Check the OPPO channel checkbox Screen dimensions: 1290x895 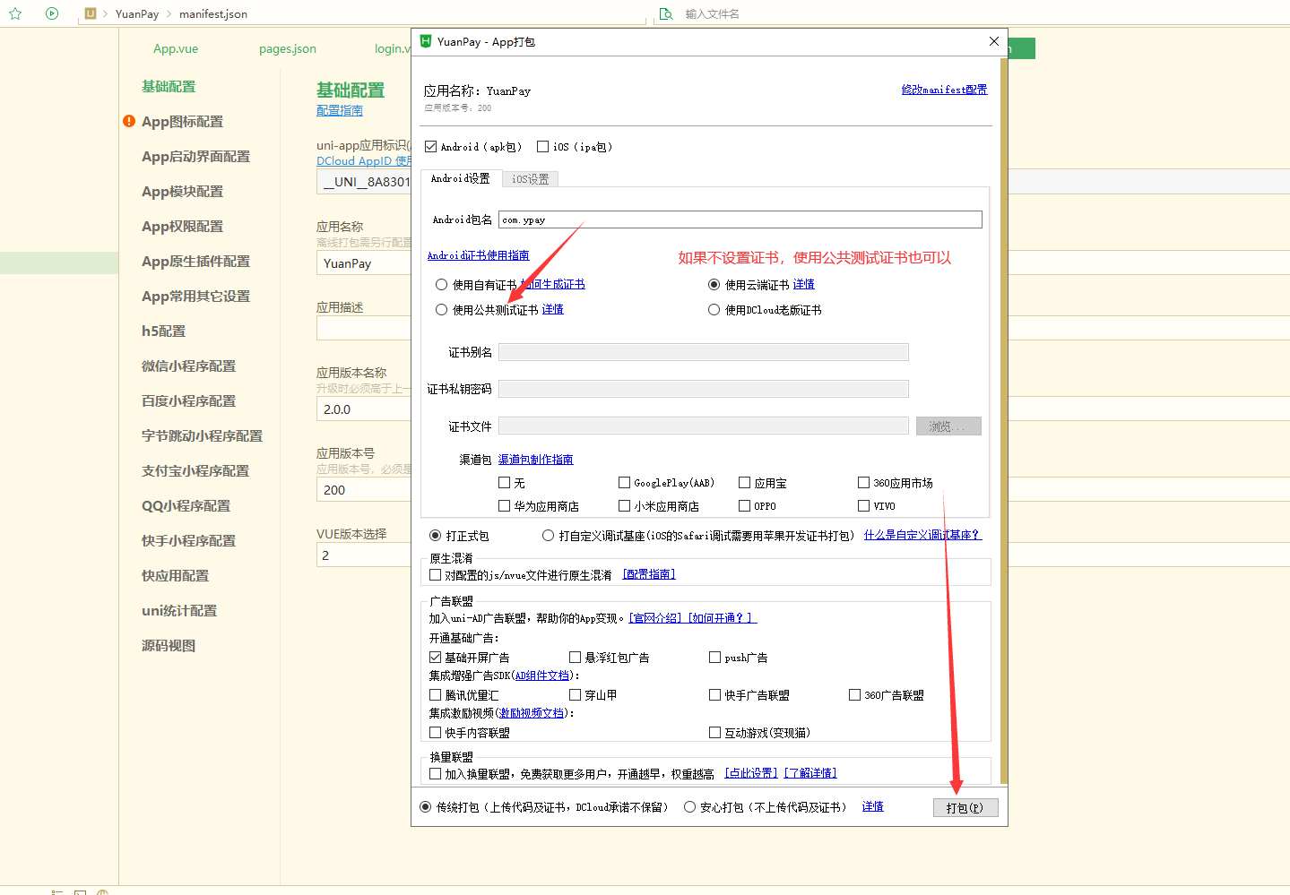tap(744, 506)
